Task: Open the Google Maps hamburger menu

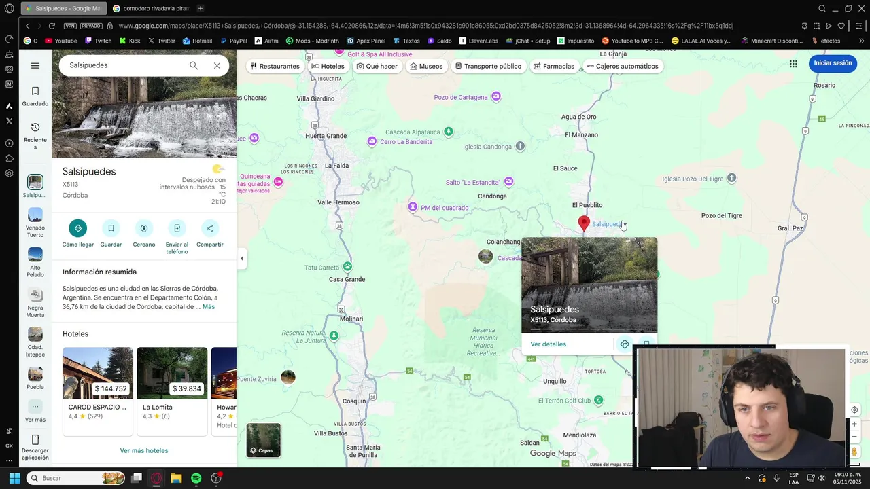Action: (35, 66)
